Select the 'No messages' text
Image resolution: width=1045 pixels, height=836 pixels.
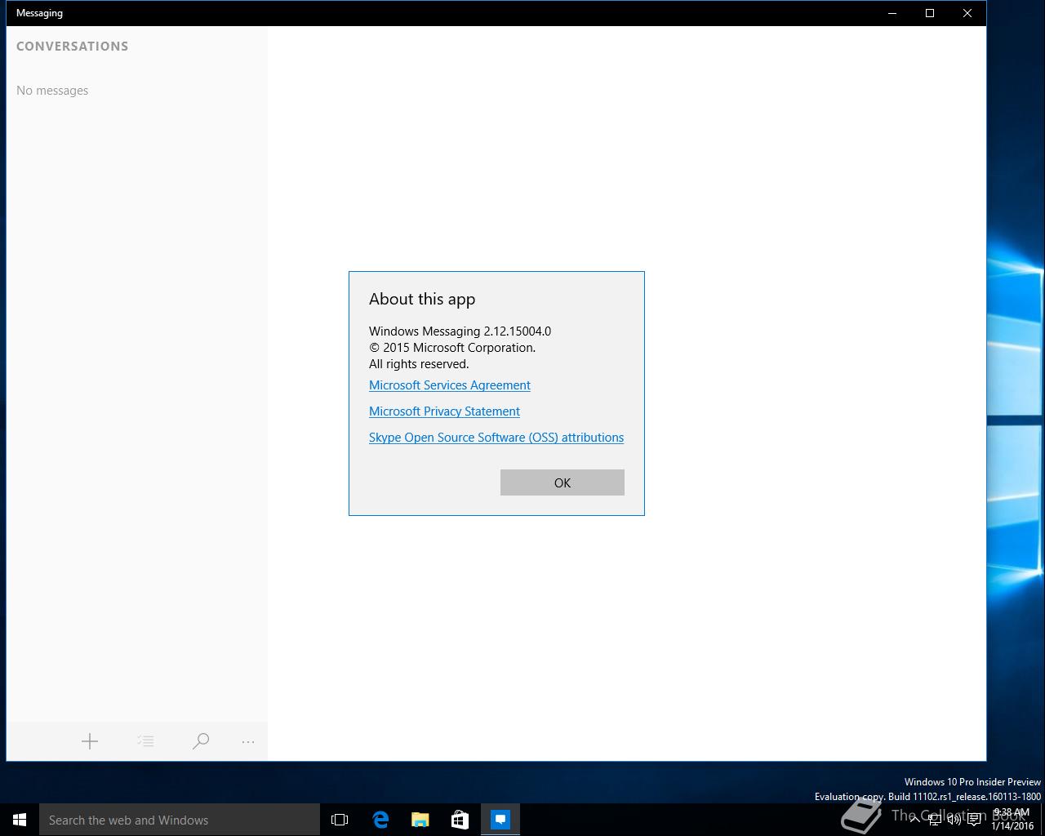52,91
